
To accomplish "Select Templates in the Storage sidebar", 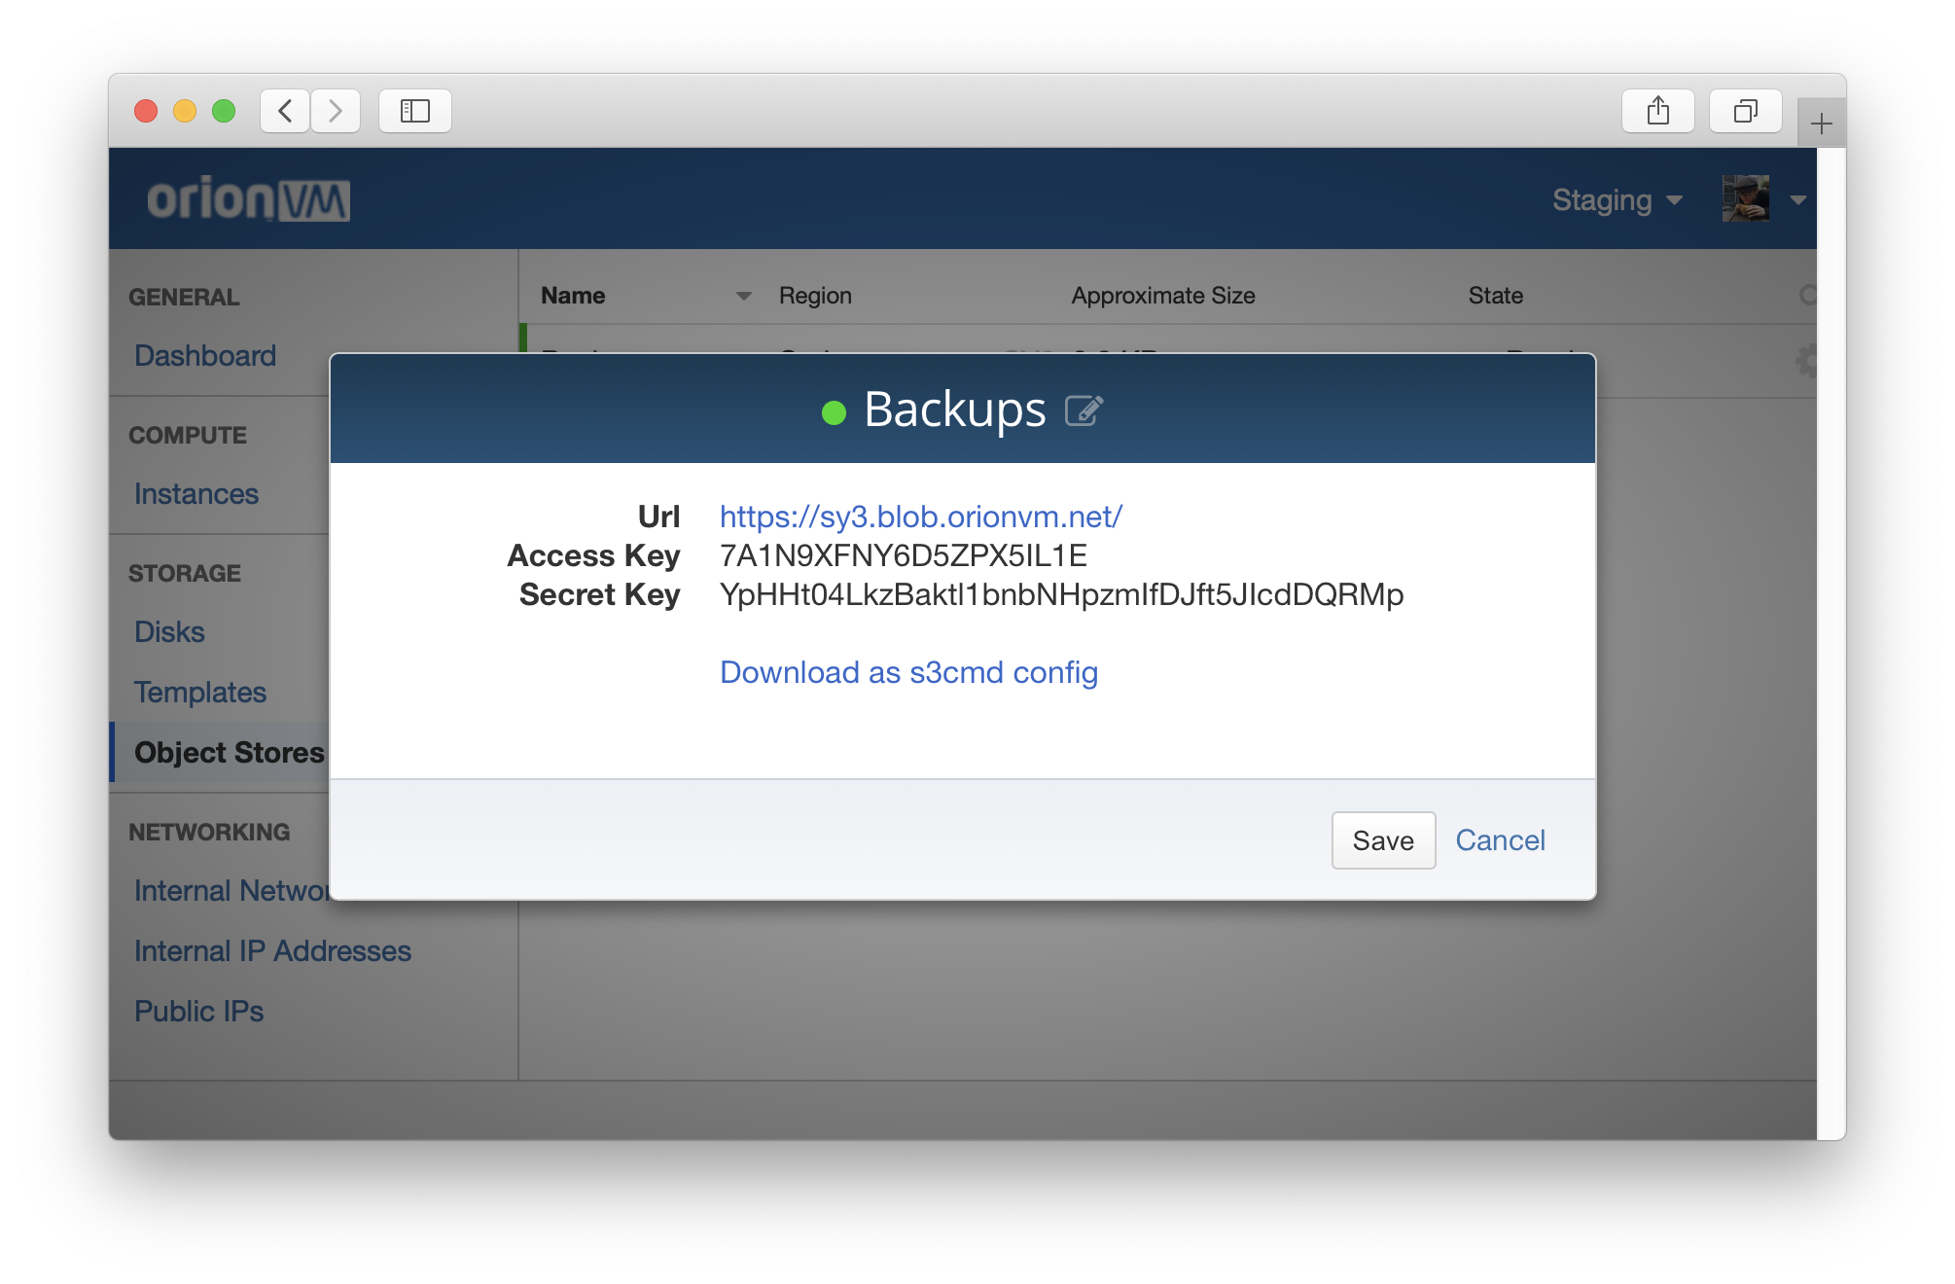I will pyautogui.click(x=200, y=693).
